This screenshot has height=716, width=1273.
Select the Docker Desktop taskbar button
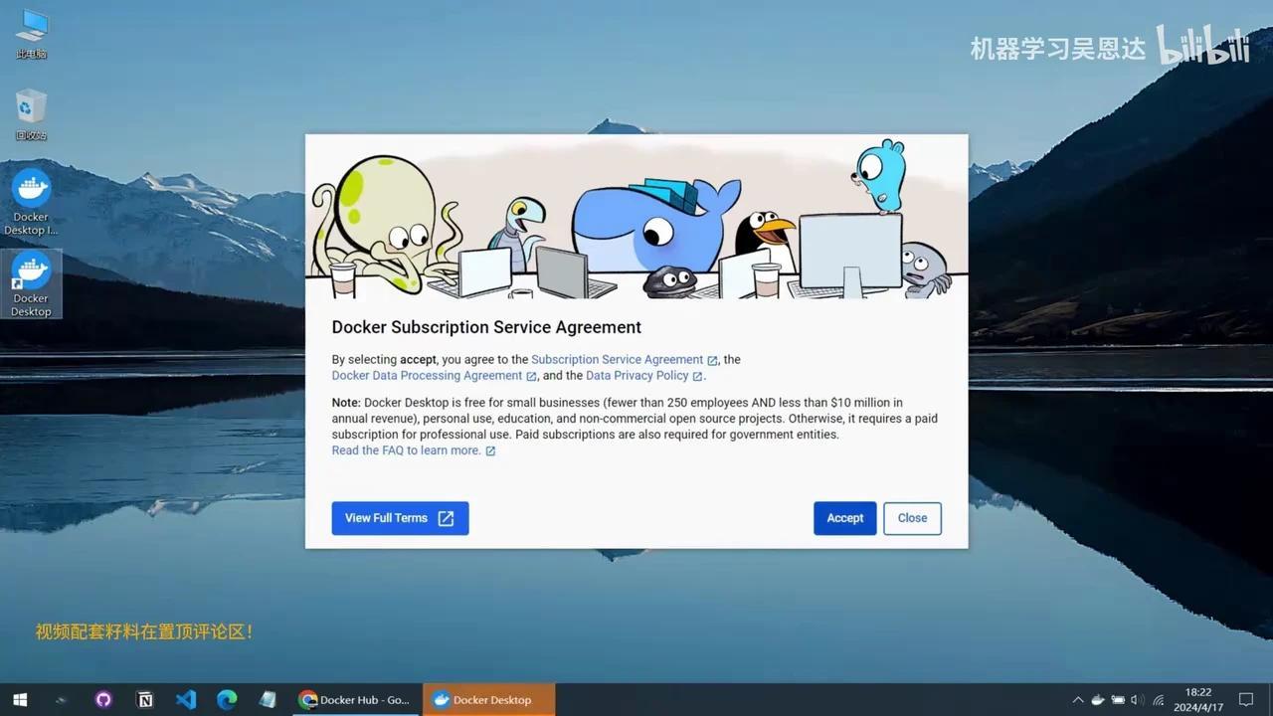click(x=488, y=700)
